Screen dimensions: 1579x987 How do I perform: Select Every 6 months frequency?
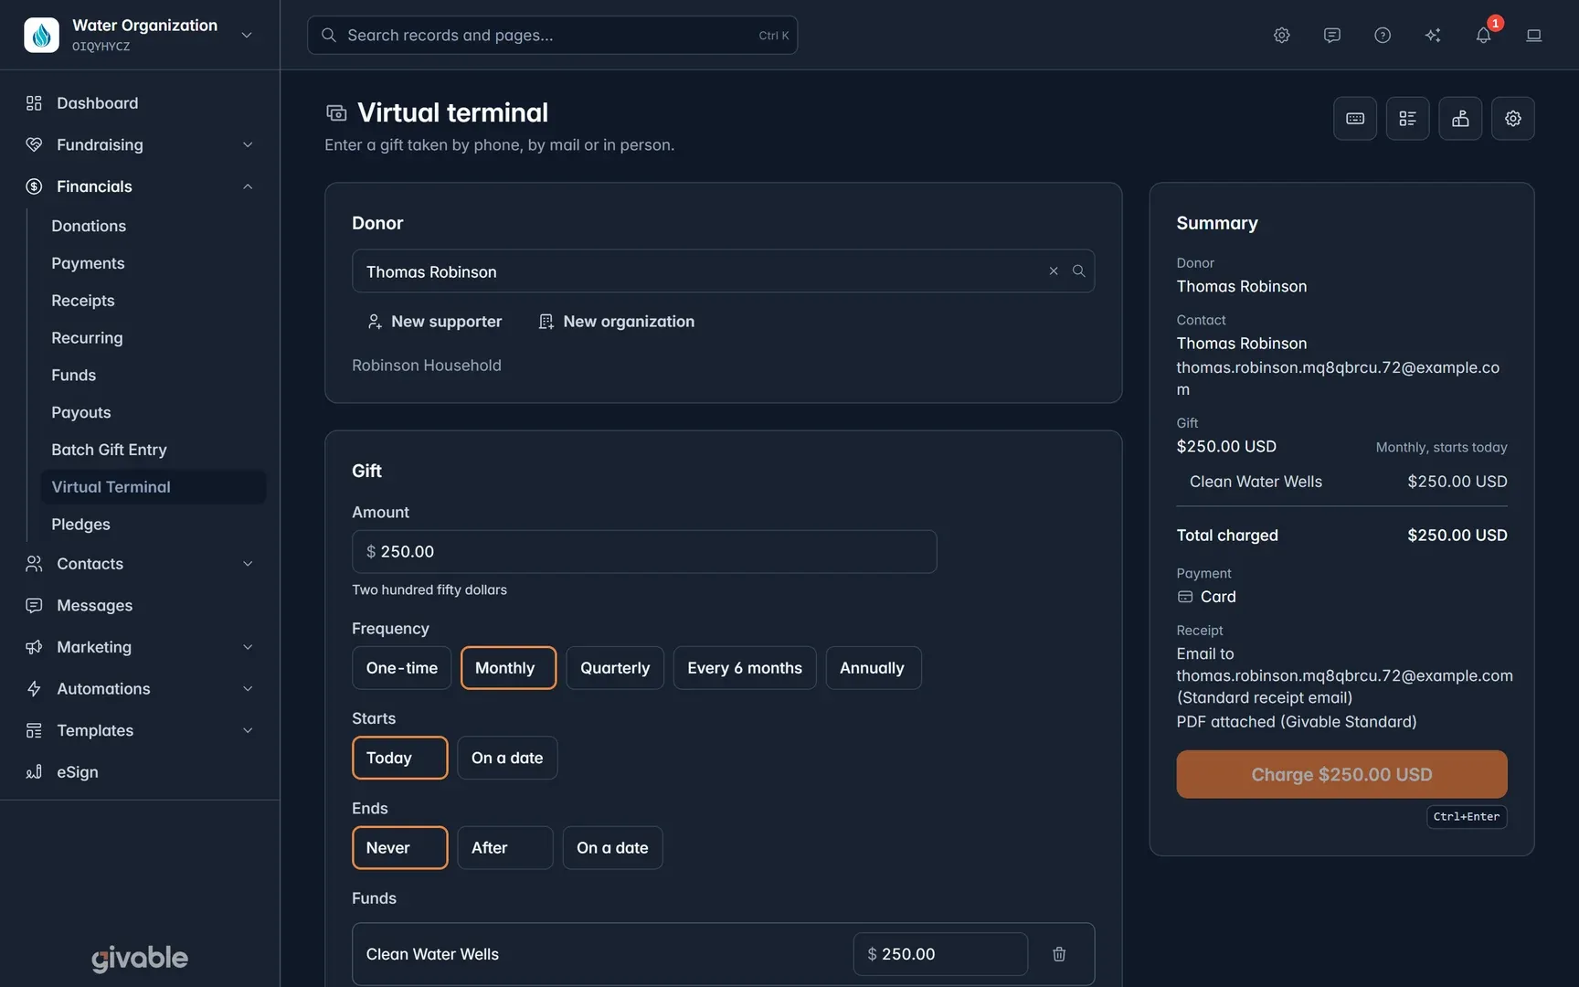click(x=744, y=668)
